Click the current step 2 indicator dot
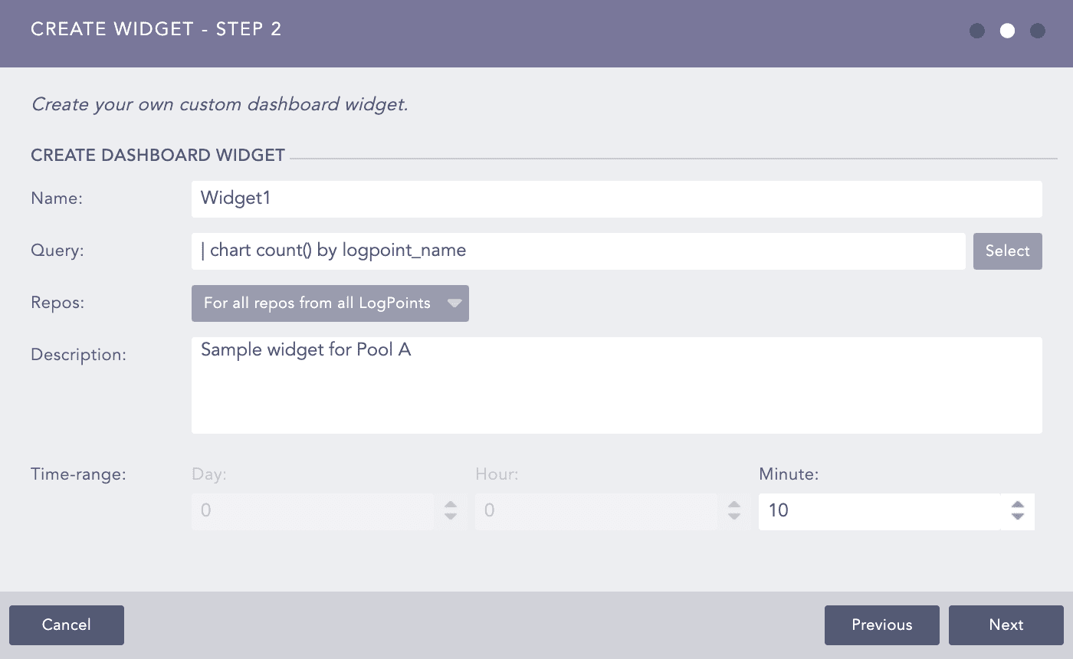The width and height of the screenshot is (1073, 659). [1007, 31]
